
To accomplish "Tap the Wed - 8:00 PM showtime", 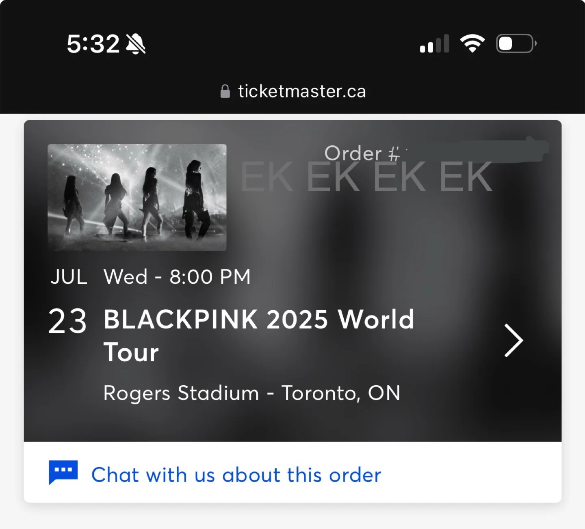I will pyautogui.click(x=177, y=277).
